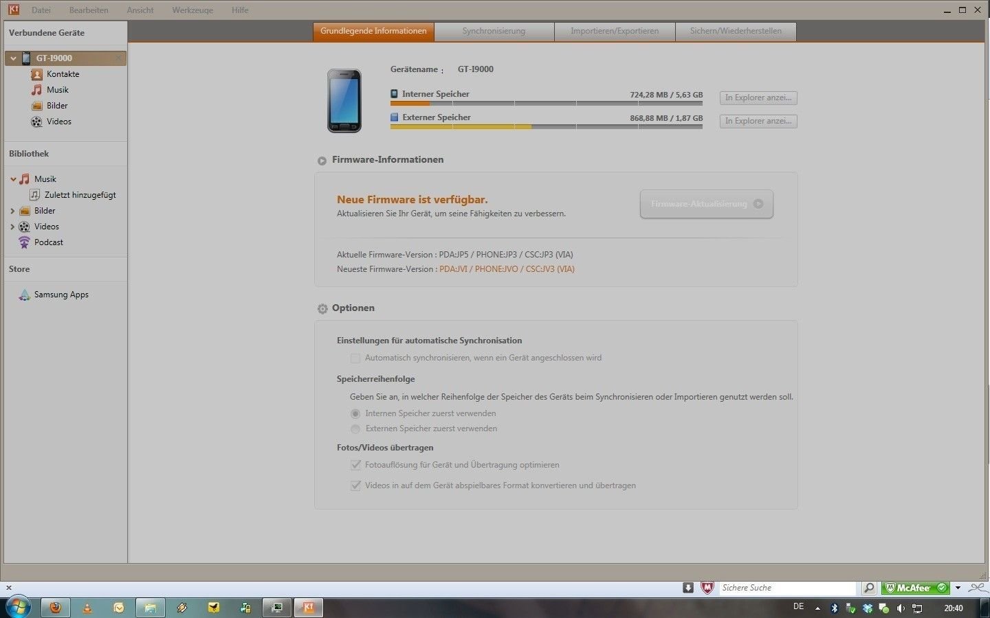Select the GT-I9000 phone device icon
This screenshot has height=618, width=990.
[x=26, y=58]
